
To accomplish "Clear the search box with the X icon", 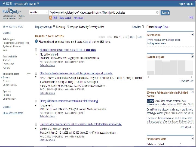I will click(157, 12).
